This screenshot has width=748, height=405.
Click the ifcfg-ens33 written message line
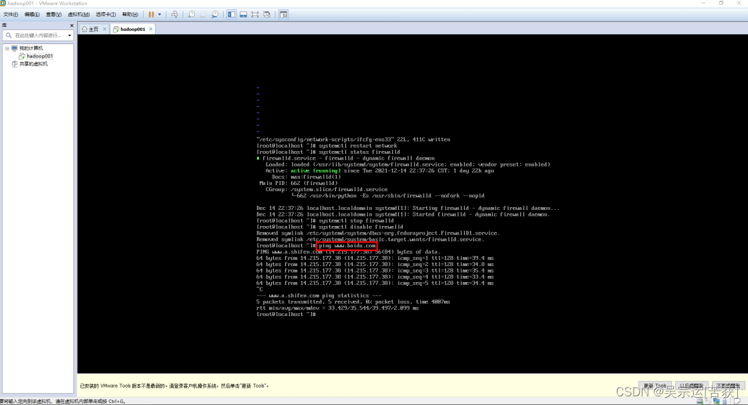coord(353,140)
